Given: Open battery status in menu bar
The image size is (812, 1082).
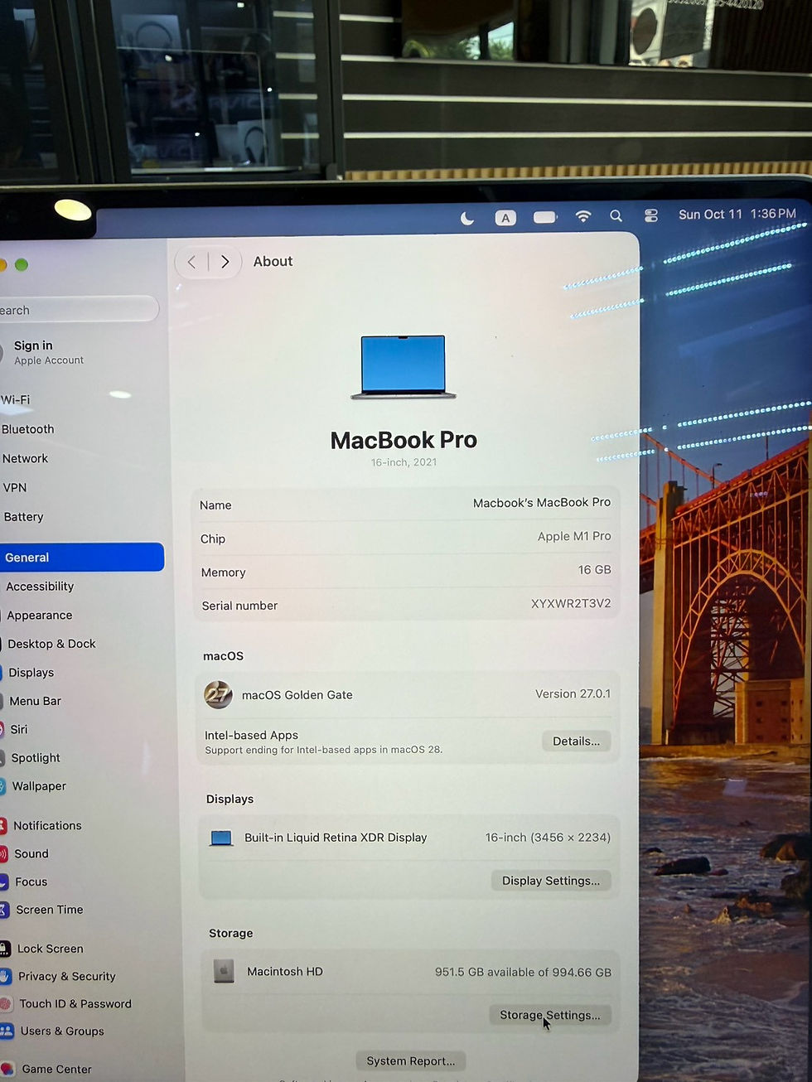Looking at the screenshot, I should (x=544, y=217).
